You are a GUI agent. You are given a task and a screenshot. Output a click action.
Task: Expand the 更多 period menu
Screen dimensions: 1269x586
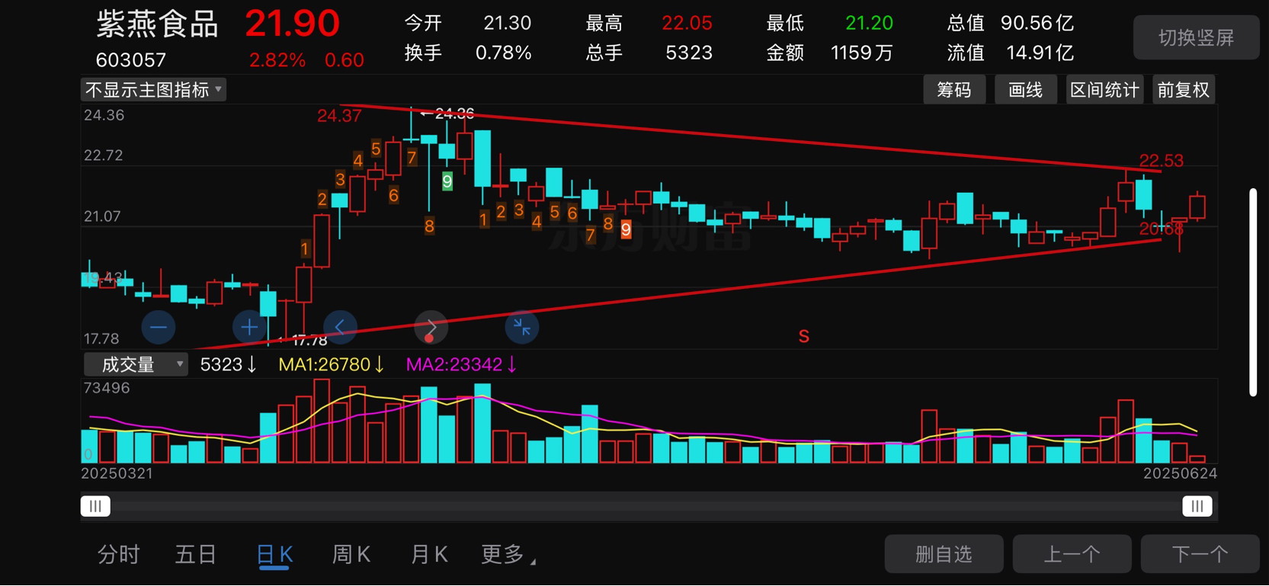(x=508, y=554)
